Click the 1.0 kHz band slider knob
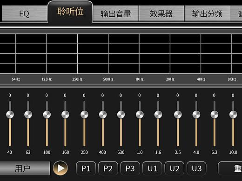The image size is (242, 181). [x=140, y=115]
